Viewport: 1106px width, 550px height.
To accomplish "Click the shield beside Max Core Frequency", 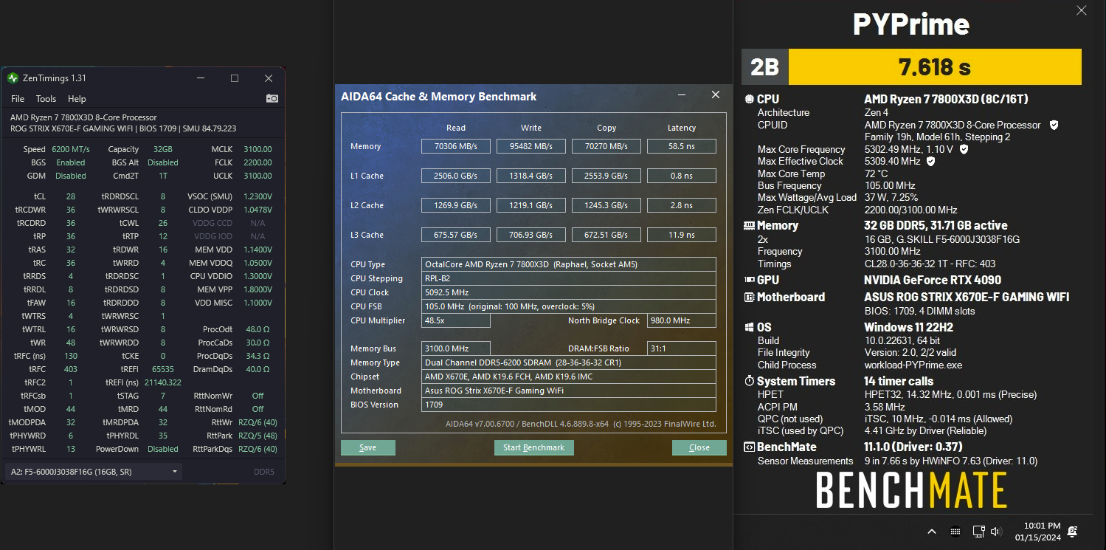I will pos(964,149).
